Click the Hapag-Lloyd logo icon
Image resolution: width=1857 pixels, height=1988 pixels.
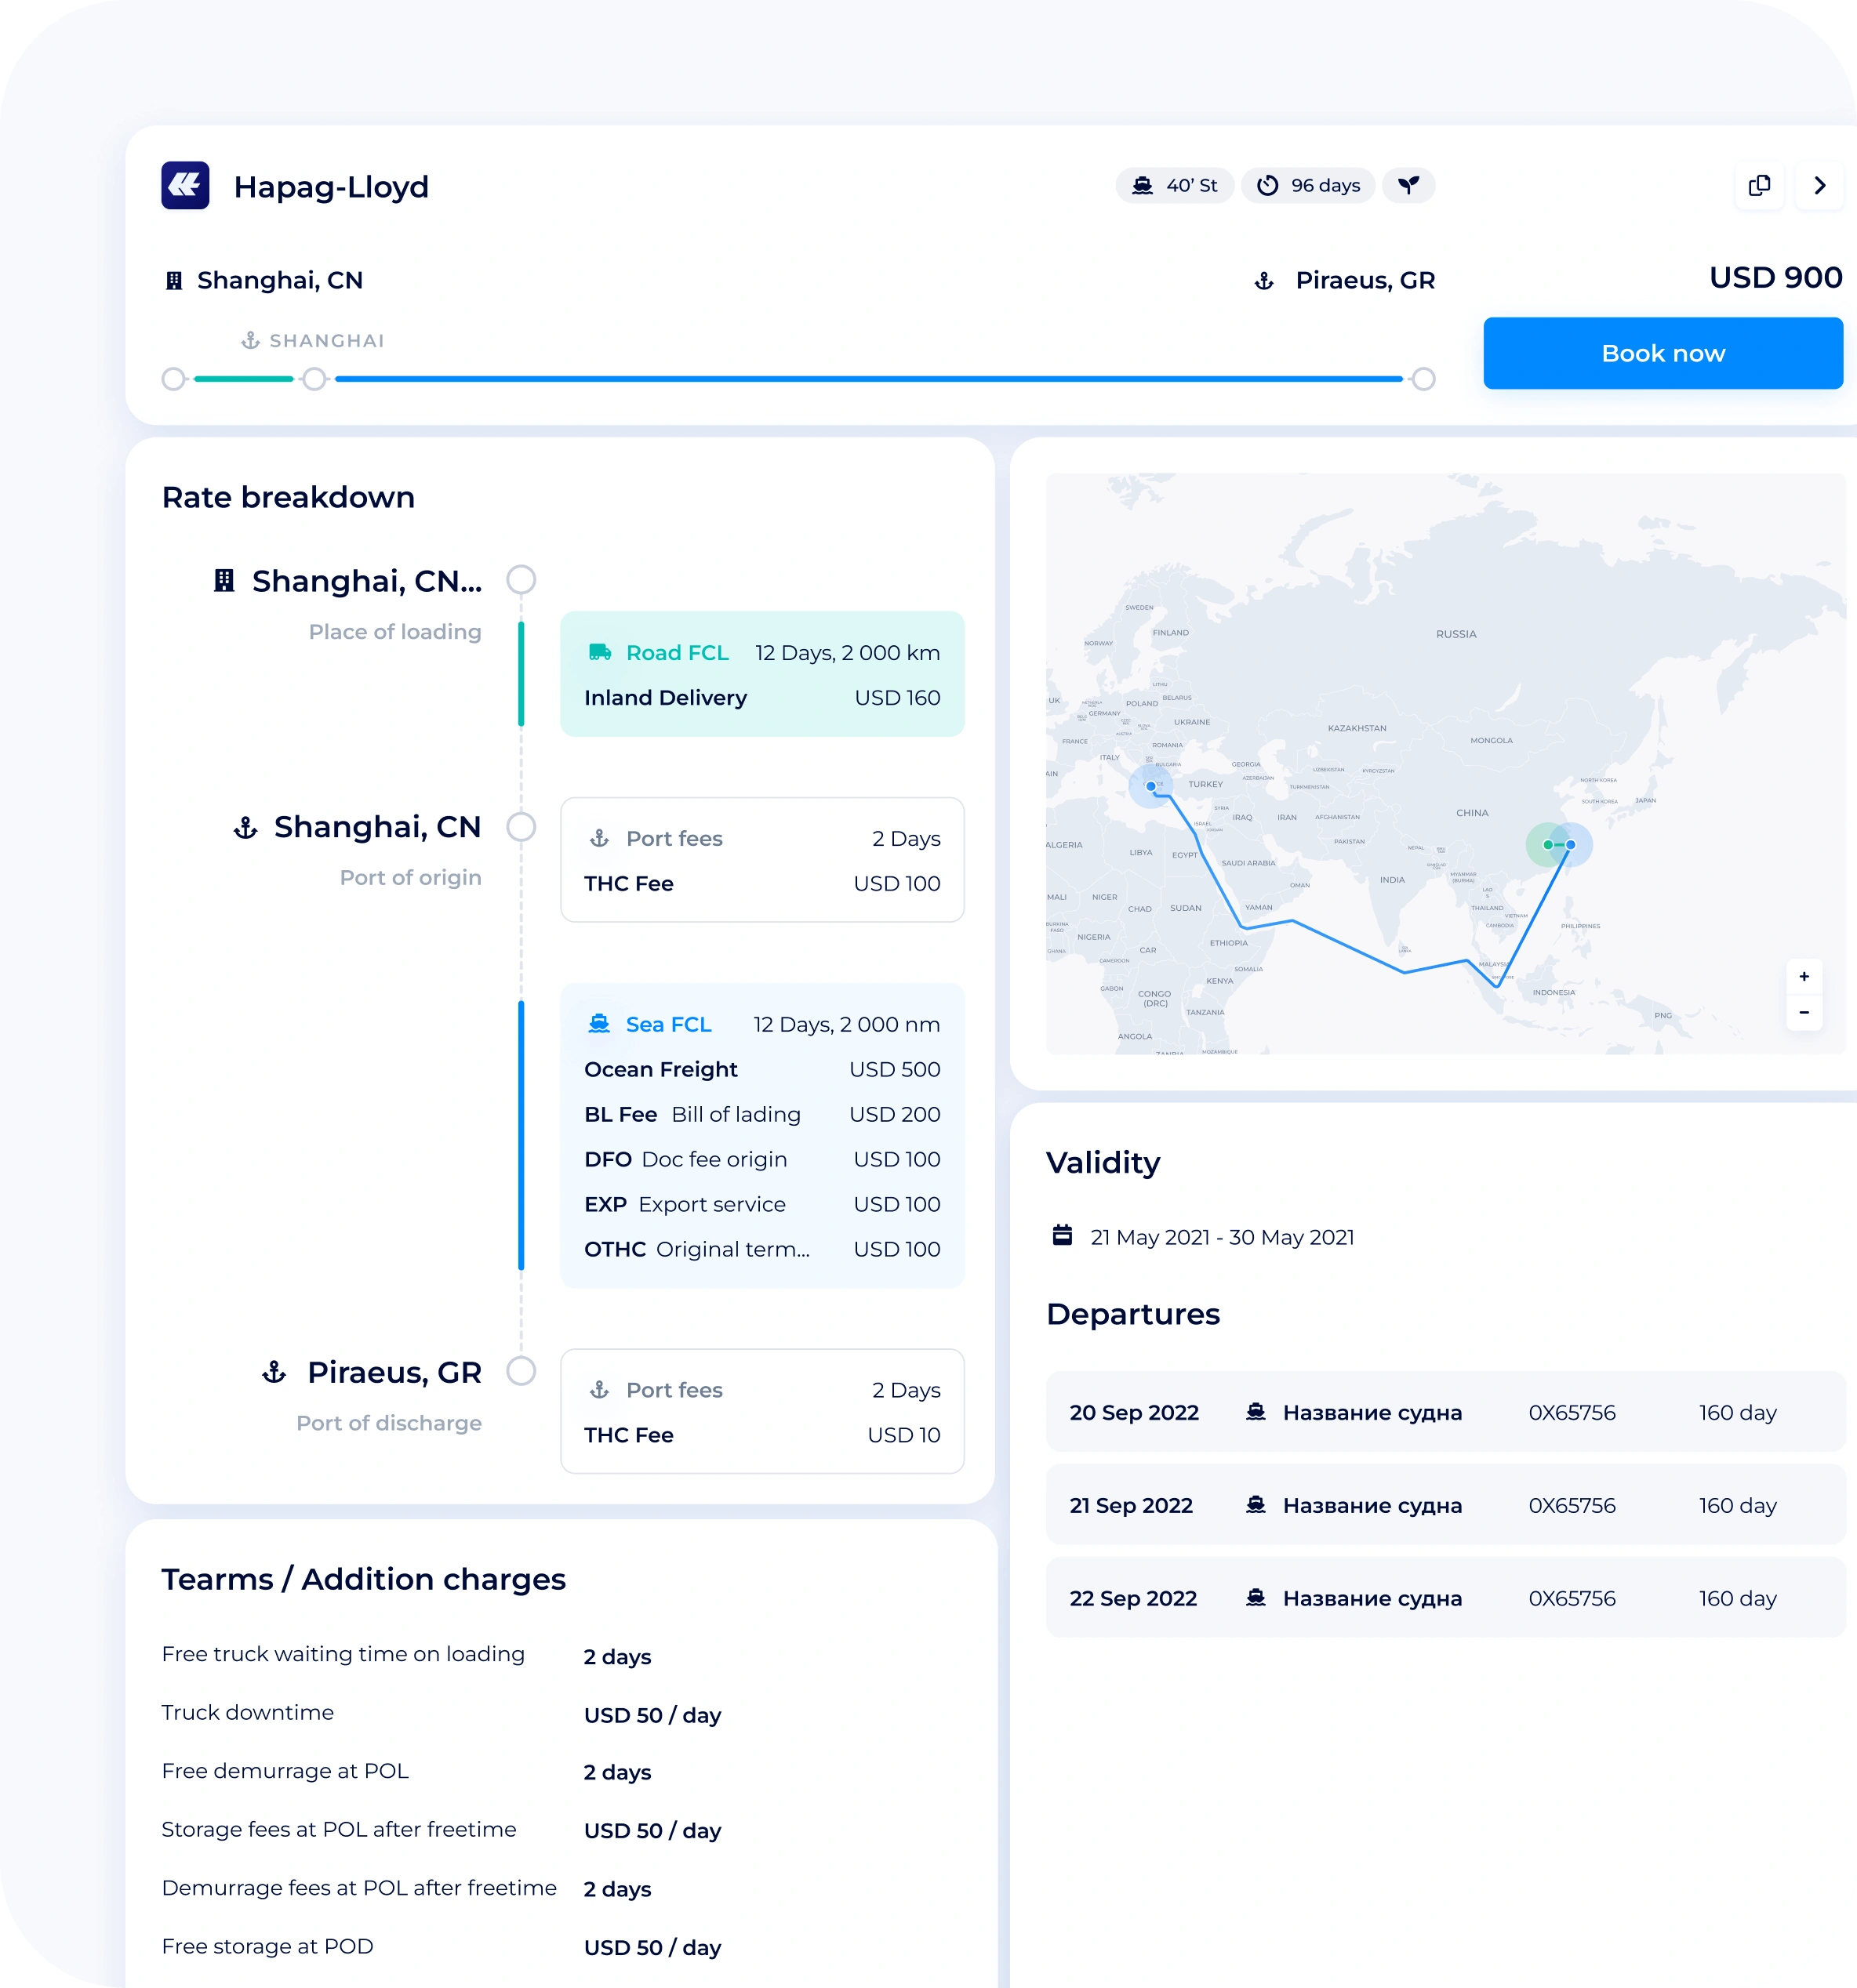185,185
